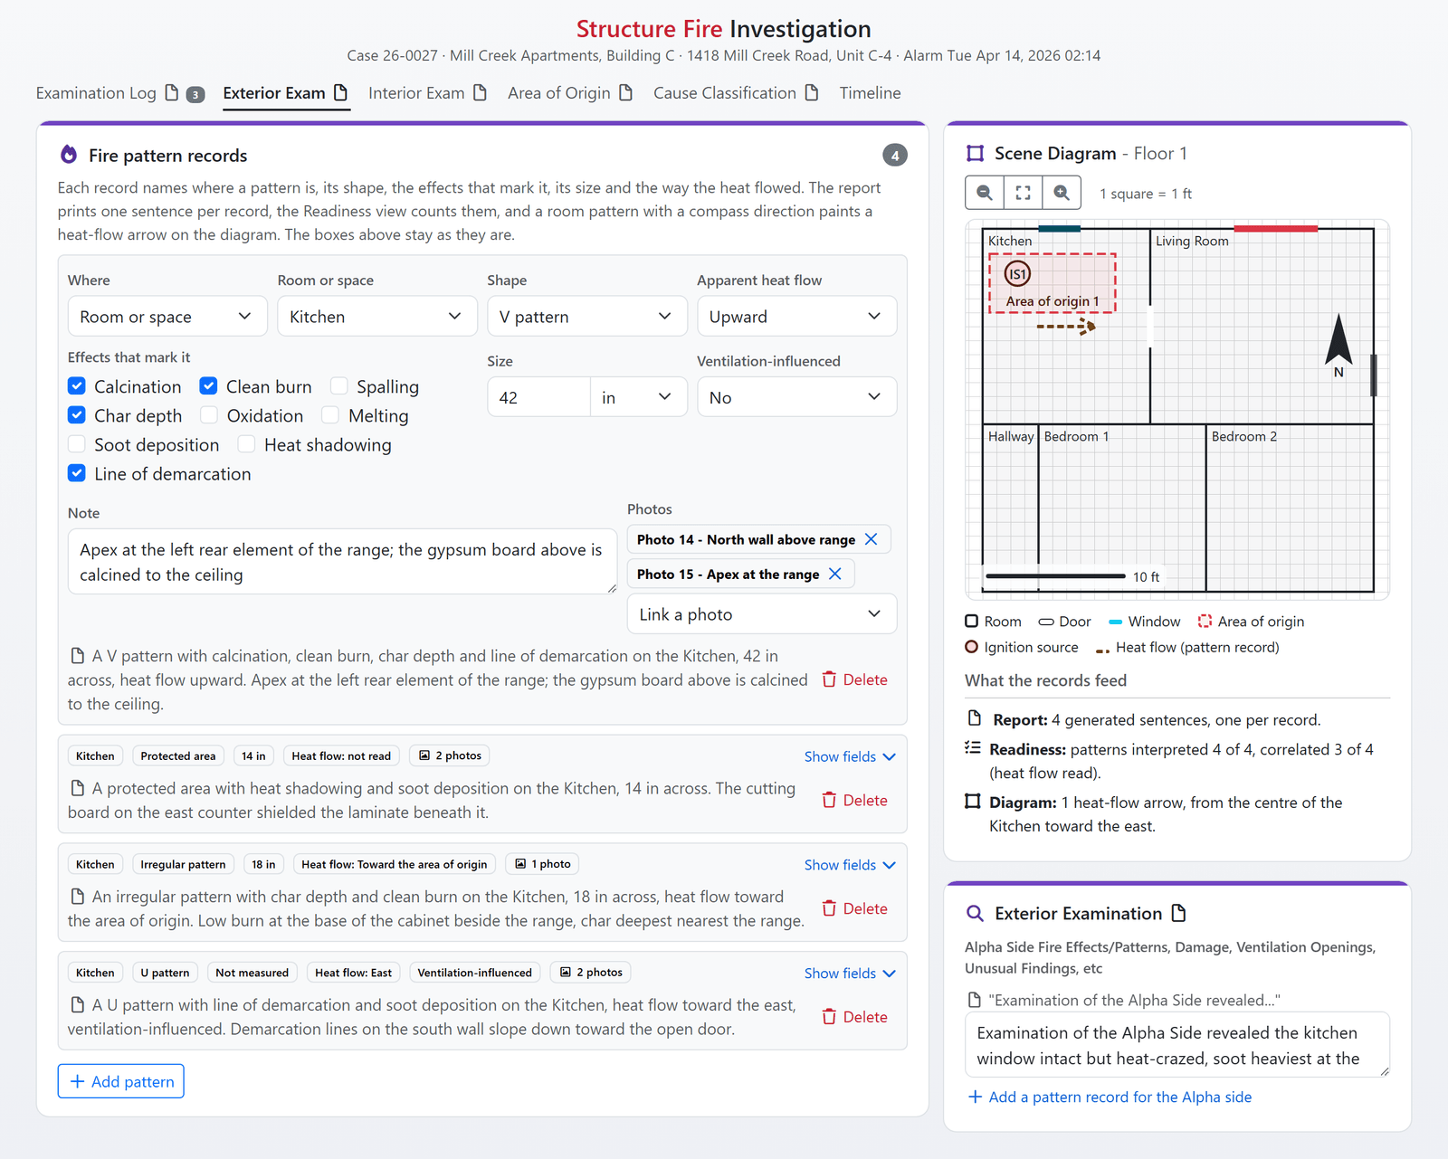This screenshot has height=1159, width=1448.
Task: Delete the V pattern record
Action: [854, 679]
